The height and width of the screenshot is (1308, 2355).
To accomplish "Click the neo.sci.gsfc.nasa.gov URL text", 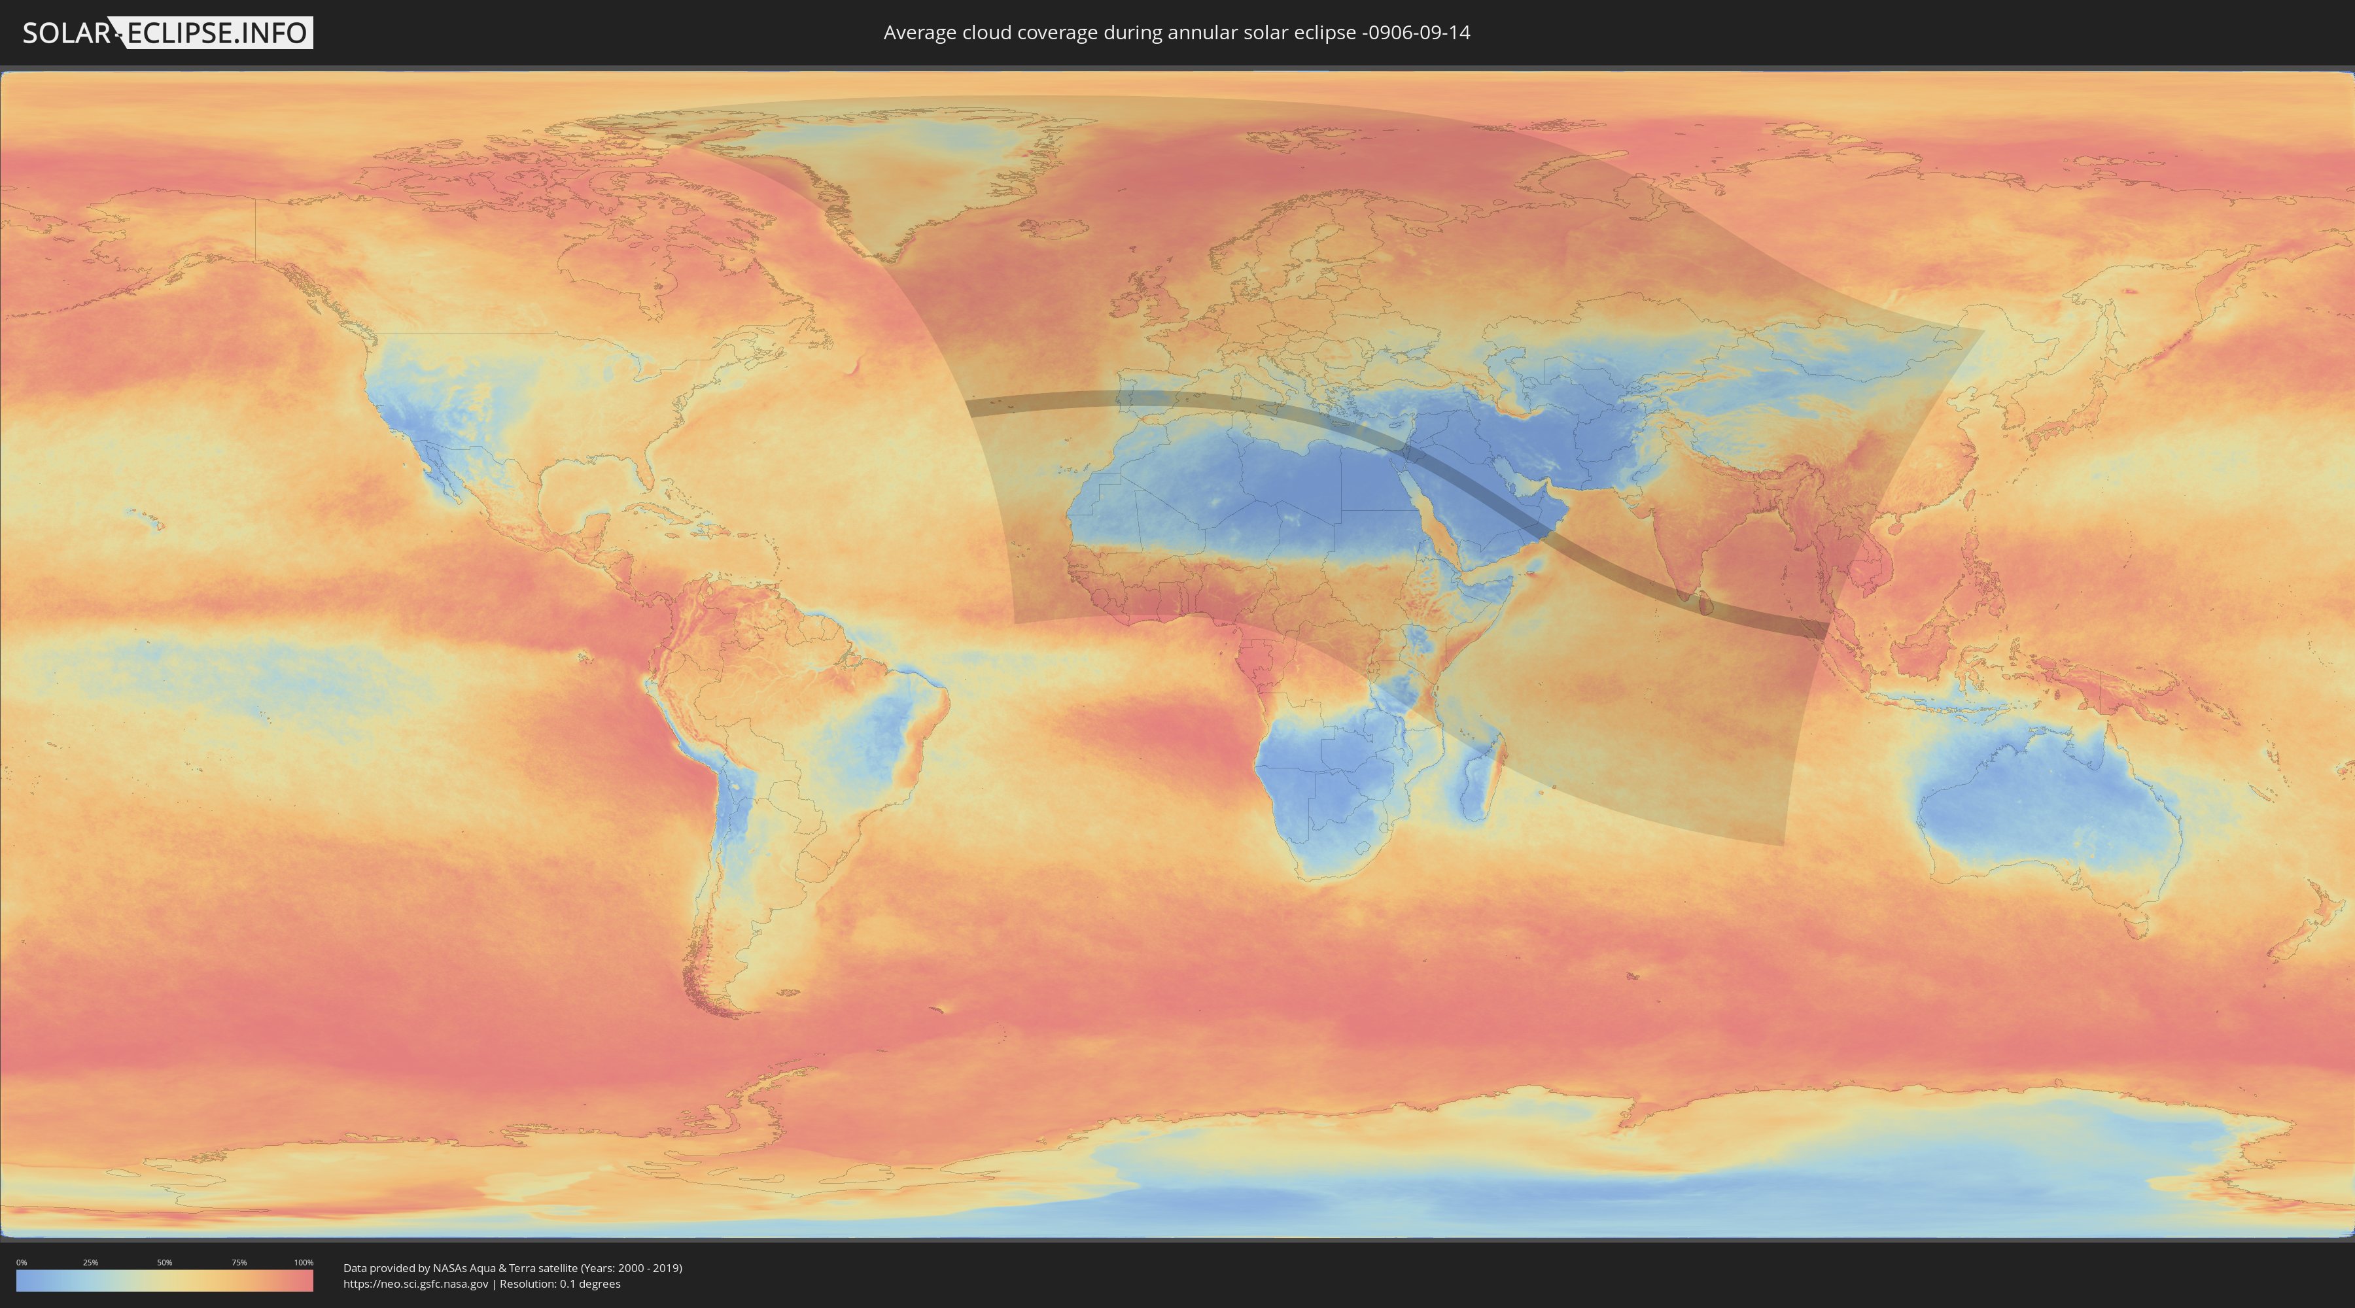I will [416, 1284].
